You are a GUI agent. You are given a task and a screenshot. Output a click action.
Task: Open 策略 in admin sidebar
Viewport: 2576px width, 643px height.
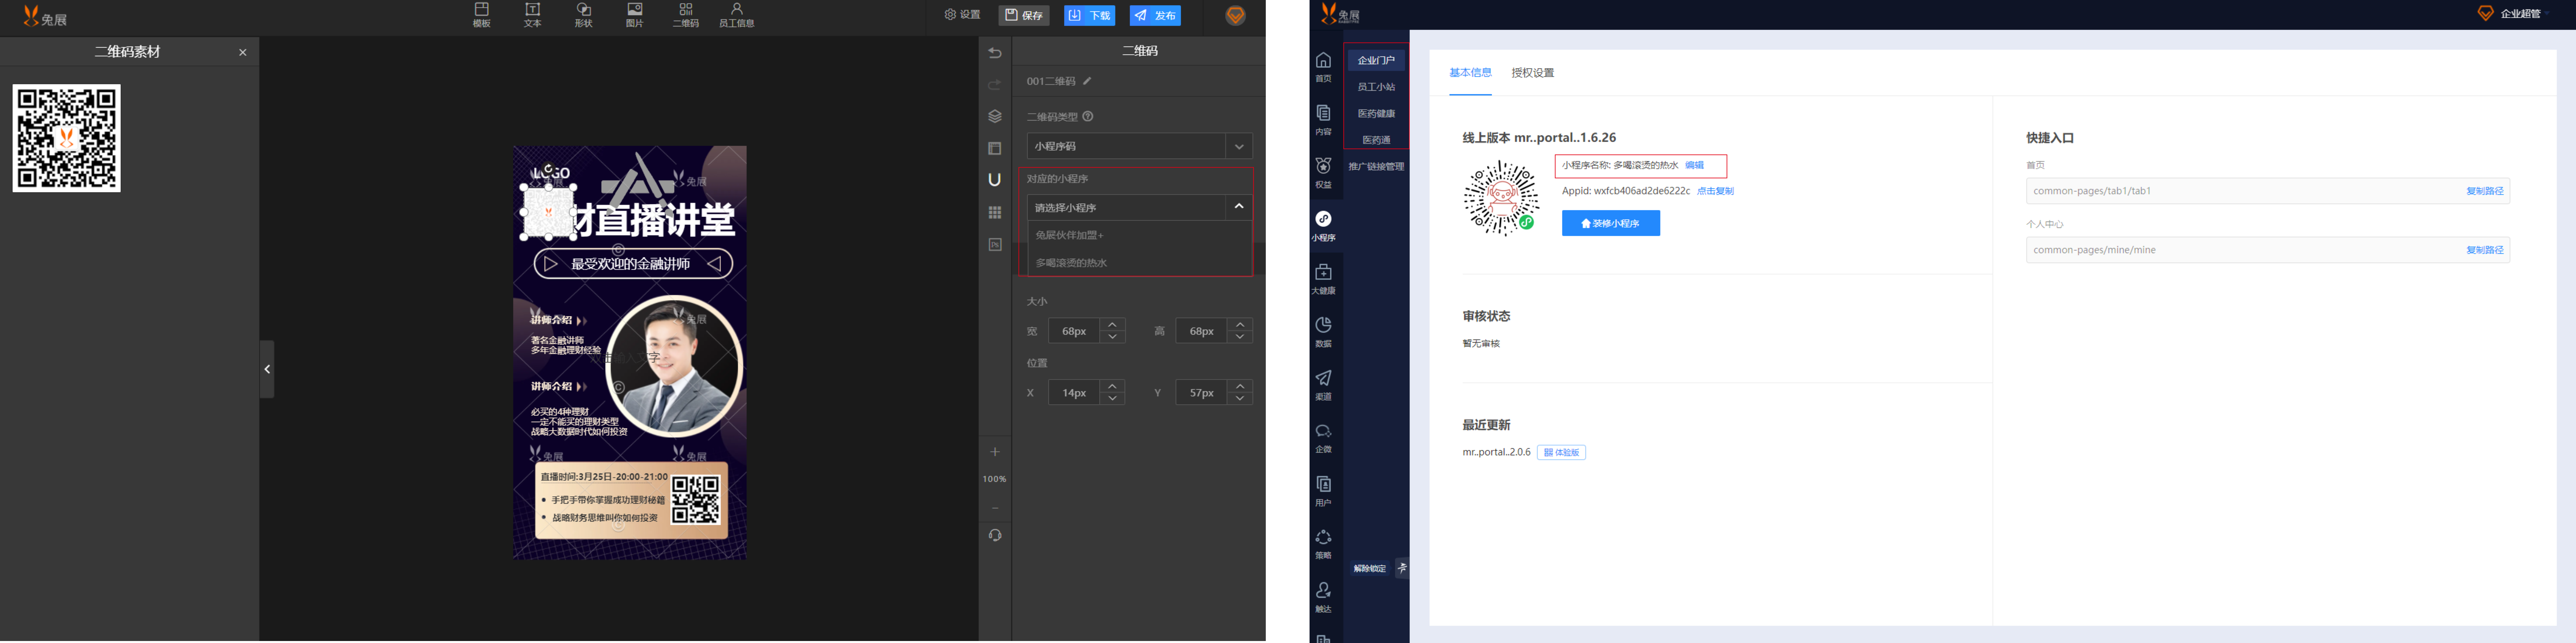click(1323, 544)
